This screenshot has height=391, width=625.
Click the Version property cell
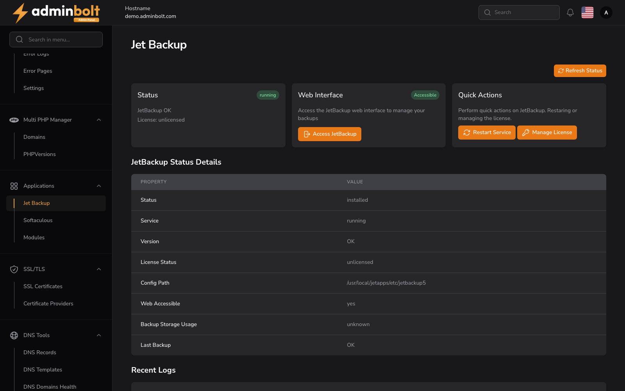tap(150, 242)
